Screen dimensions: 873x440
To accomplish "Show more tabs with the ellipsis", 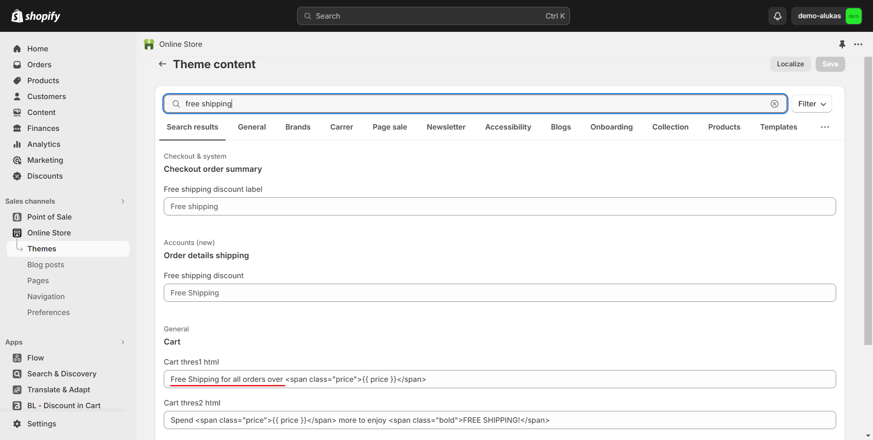I will (x=825, y=127).
